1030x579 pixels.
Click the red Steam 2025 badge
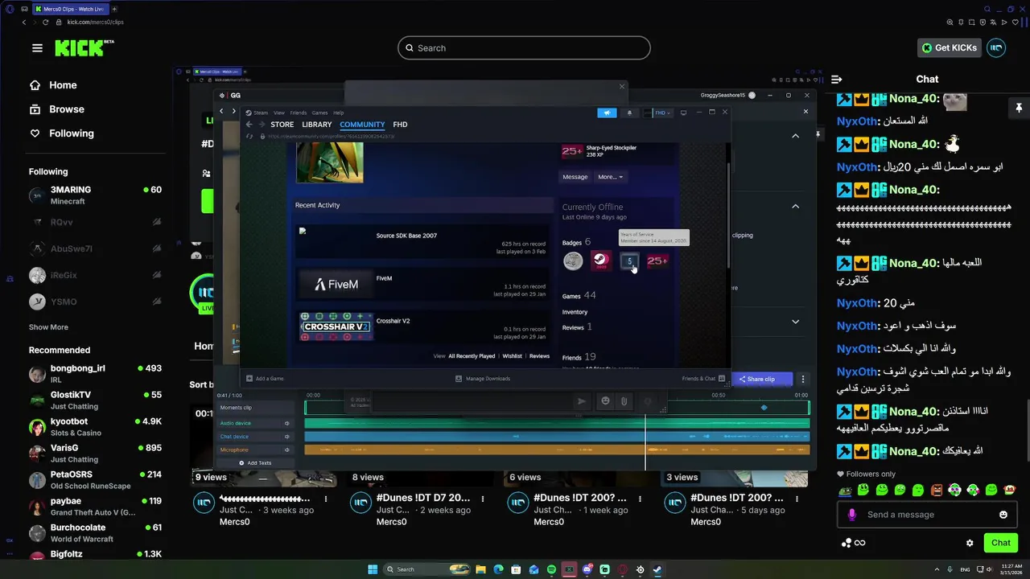(600, 261)
